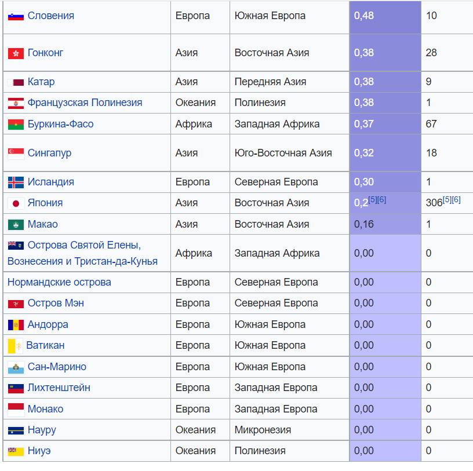This screenshot has width=473, height=471.
Task: Follow the Лихтенштейн country link
Action: click(59, 388)
